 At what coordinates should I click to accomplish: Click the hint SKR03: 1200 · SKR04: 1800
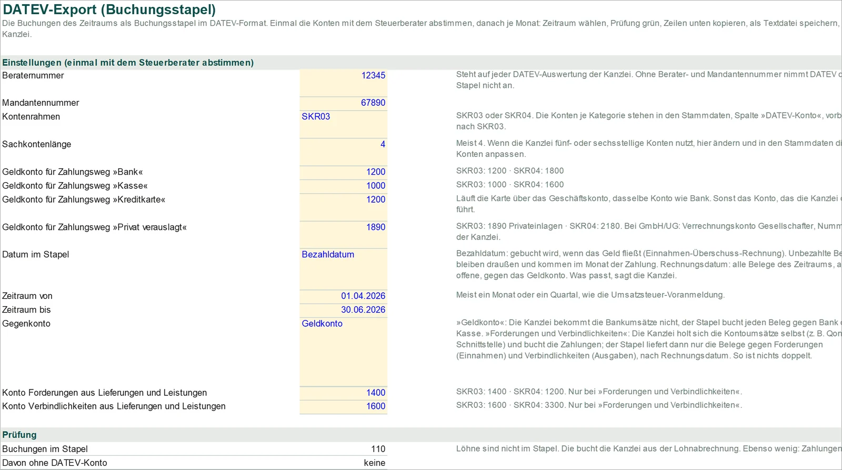[x=510, y=171]
